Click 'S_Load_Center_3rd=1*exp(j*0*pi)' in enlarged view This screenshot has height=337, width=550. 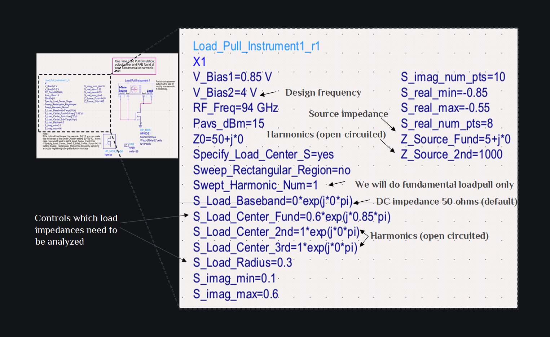275,248
